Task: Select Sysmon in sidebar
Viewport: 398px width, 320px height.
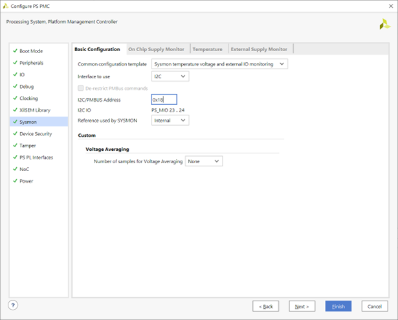Action: 39,122
